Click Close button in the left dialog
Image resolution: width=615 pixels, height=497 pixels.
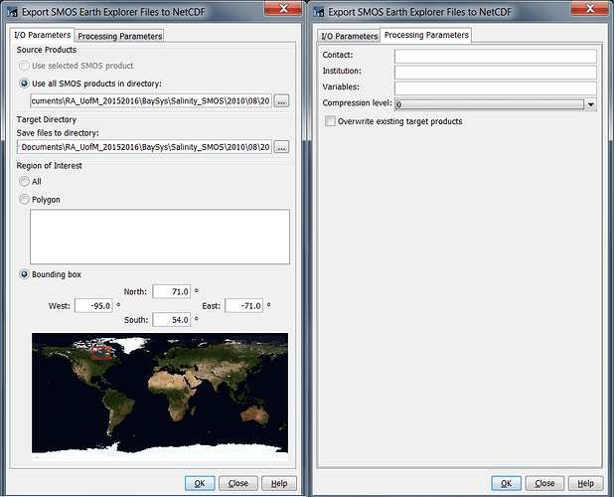click(x=238, y=483)
